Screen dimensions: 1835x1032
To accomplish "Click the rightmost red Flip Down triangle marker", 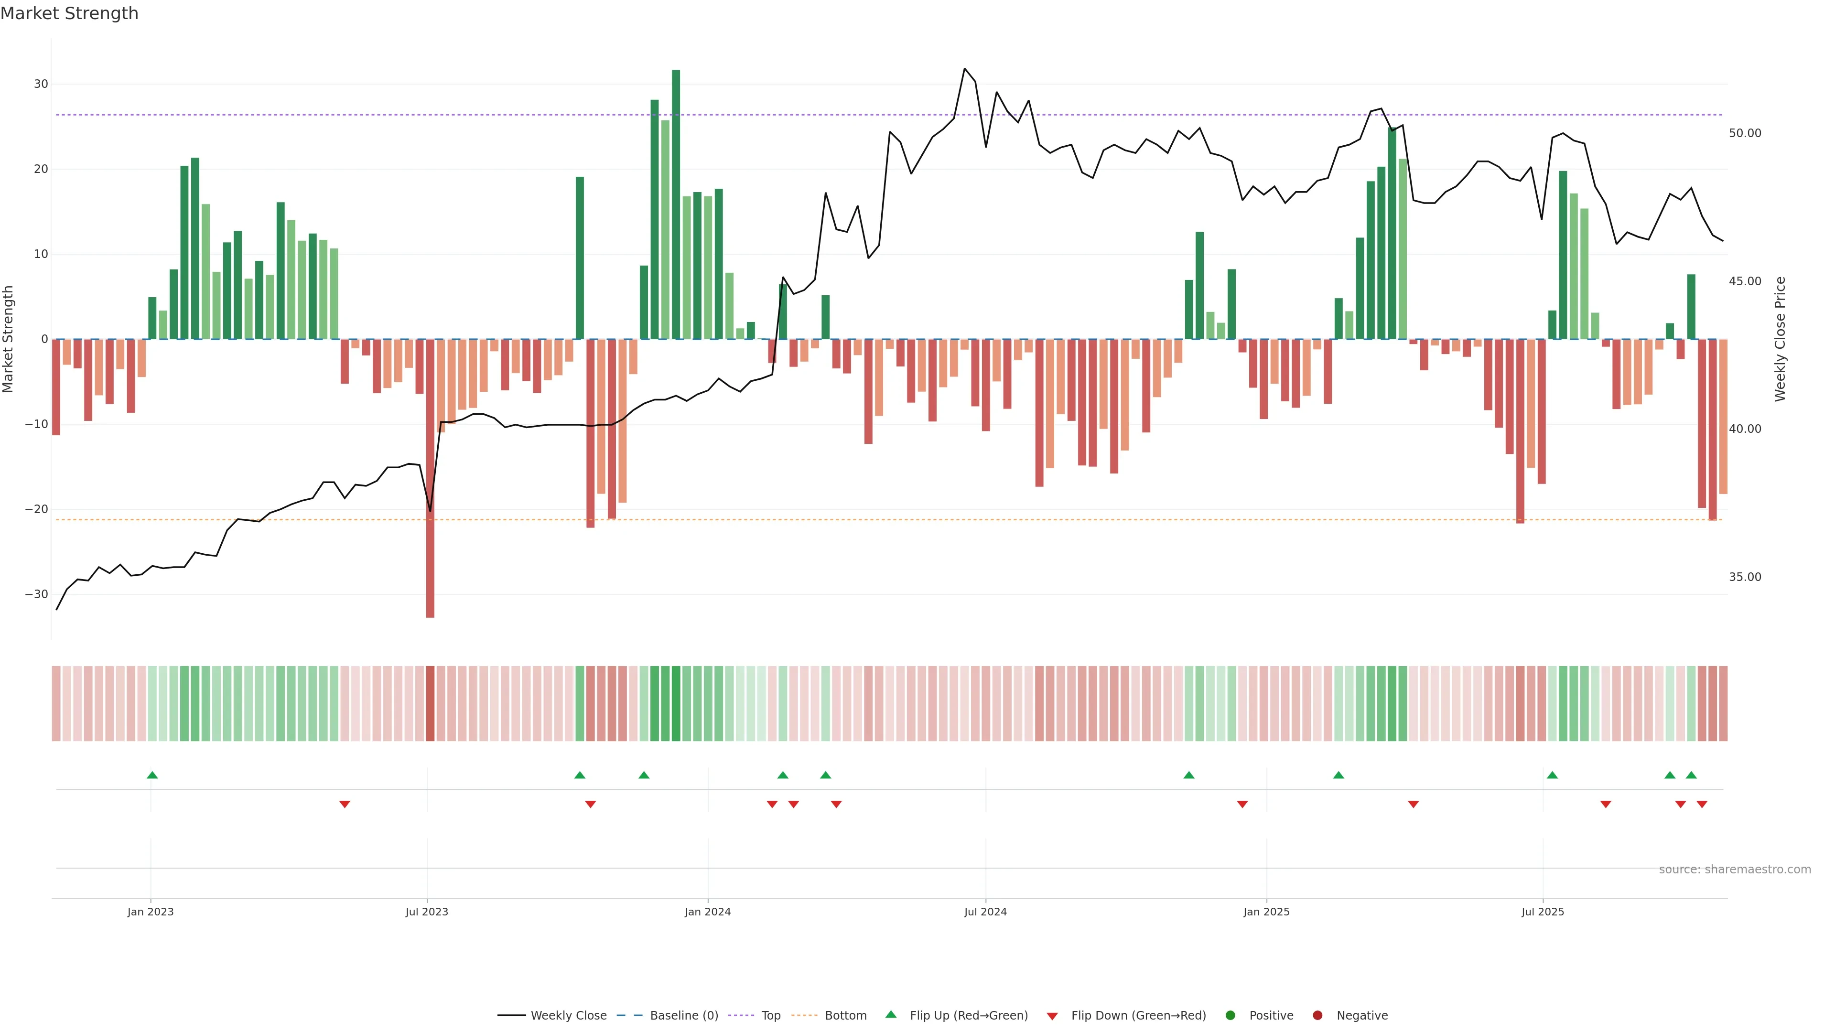I will coord(1702,804).
